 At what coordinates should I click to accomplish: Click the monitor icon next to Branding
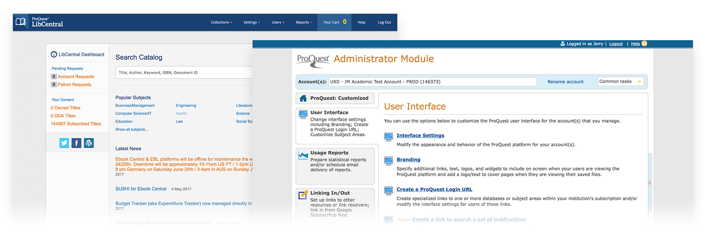tap(388, 161)
